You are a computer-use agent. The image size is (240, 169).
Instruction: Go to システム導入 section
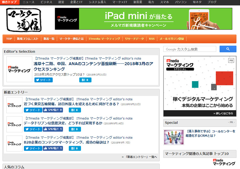point(98,2)
